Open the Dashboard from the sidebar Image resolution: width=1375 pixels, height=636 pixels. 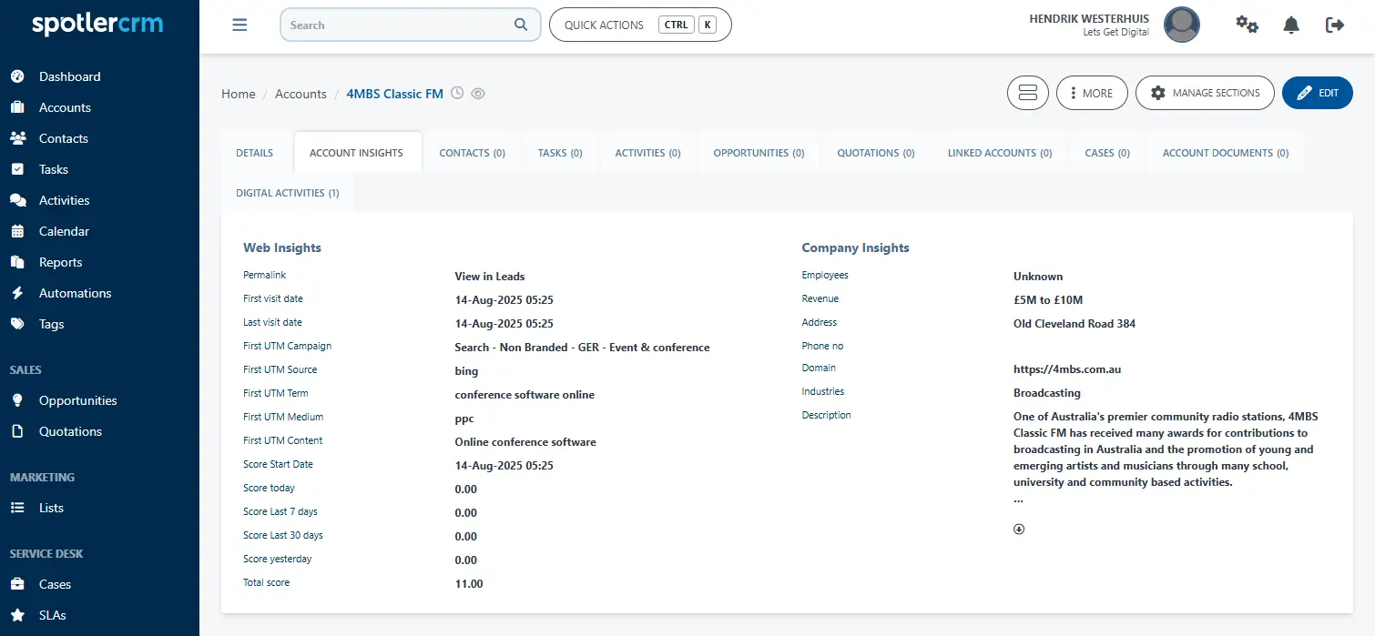tap(69, 76)
